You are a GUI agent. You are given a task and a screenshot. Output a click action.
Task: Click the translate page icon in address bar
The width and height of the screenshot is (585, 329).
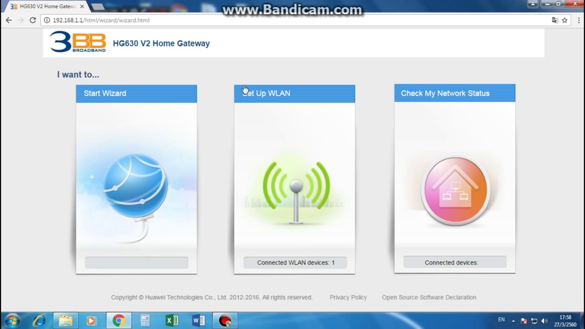554,20
